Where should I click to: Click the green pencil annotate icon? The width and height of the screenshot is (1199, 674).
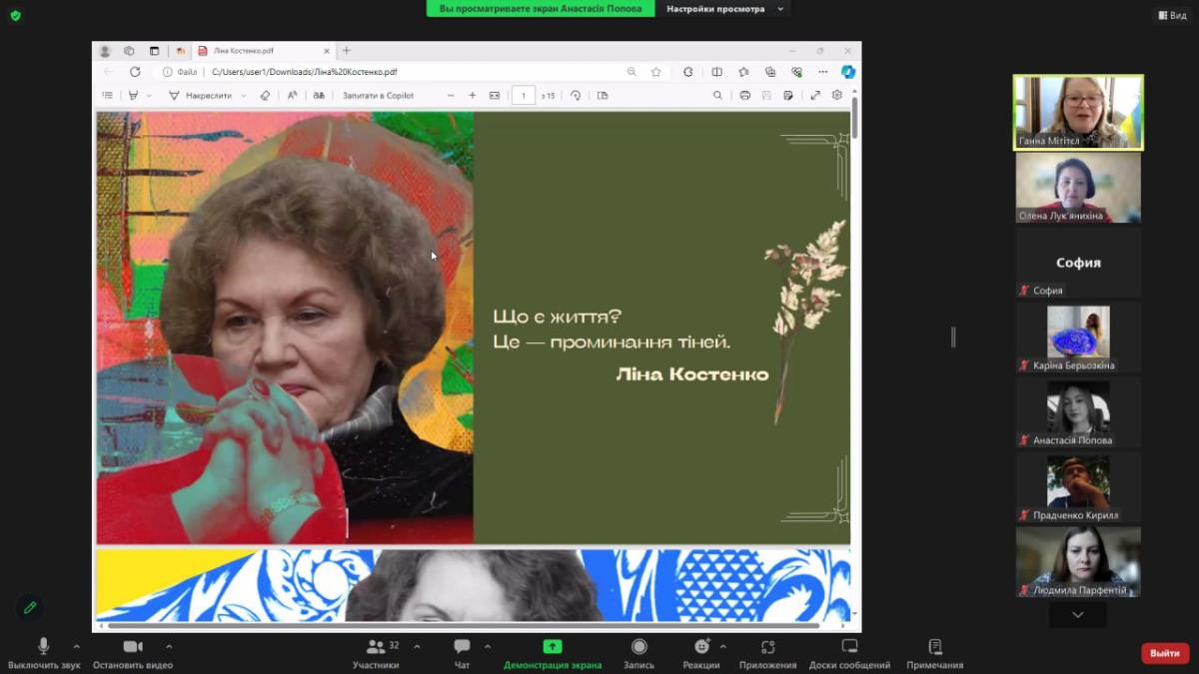(x=30, y=607)
